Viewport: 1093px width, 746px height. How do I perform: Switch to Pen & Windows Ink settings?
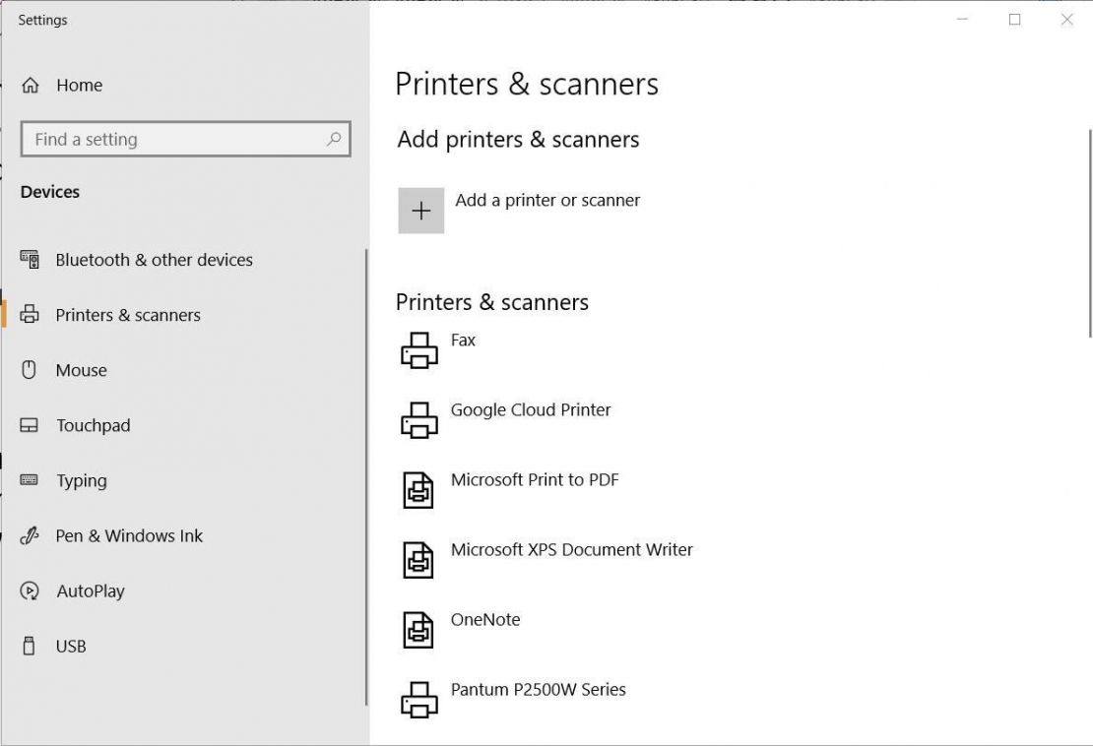pyautogui.click(x=128, y=535)
